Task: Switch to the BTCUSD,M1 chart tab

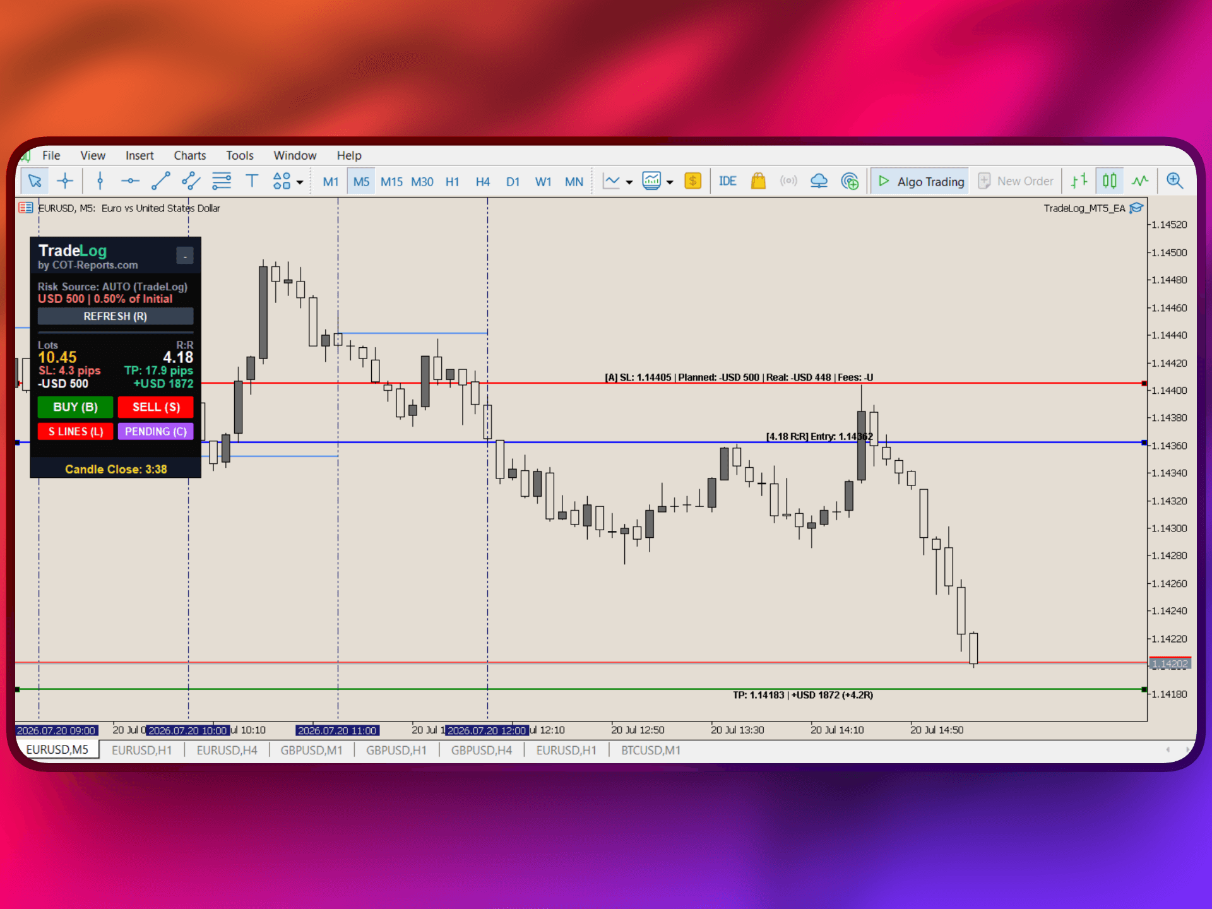Action: pos(651,751)
